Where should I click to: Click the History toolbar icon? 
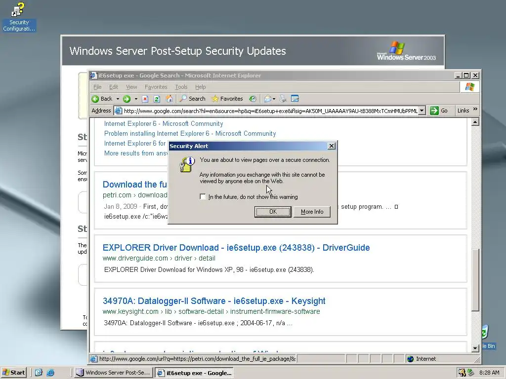(x=253, y=99)
